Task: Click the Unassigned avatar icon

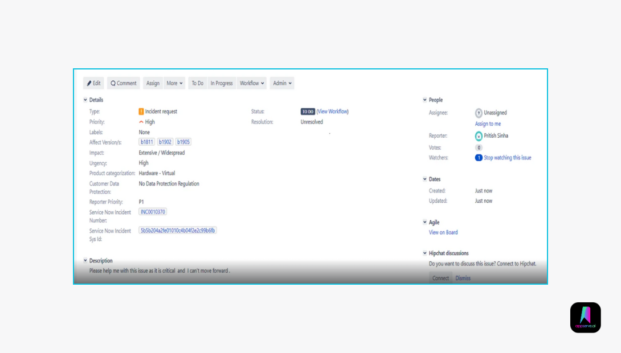Action: pos(479,113)
